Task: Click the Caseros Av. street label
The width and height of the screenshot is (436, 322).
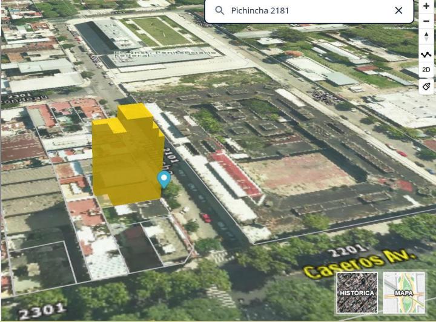Action: coord(360,264)
